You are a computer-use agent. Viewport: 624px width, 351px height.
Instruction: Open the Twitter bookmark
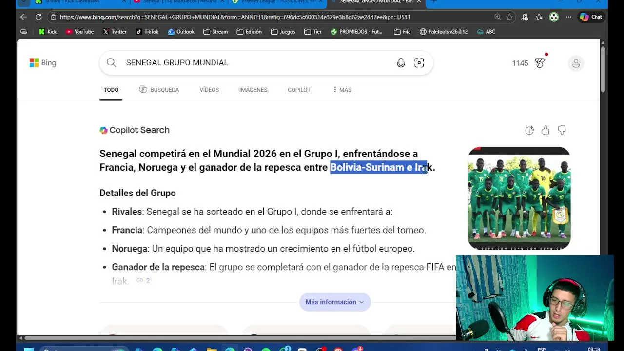115,32
